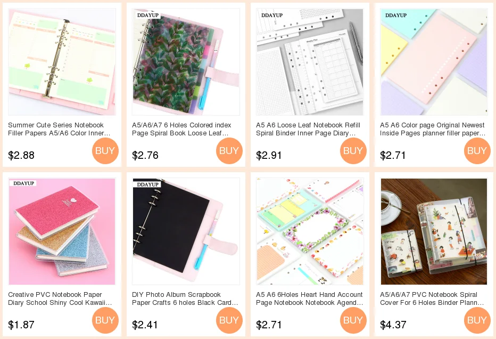
Task: Open A5/A6/A7 PVC Notebook Spiral Cover title
Action: (432, 298)
